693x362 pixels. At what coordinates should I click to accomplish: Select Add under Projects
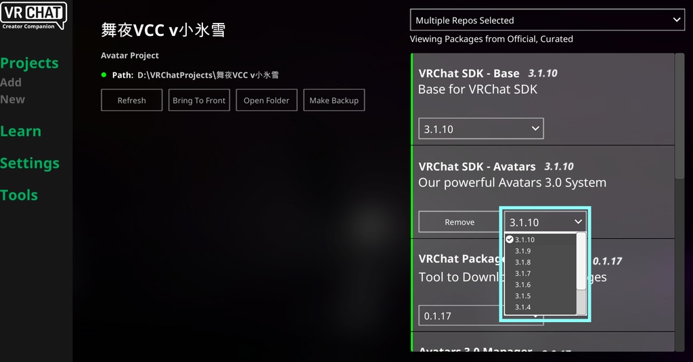click(x=11, y=83)
